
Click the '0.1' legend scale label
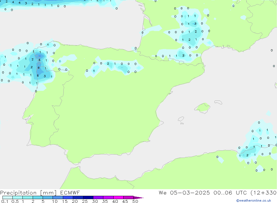pyautogui.click(x=5, y=201)
